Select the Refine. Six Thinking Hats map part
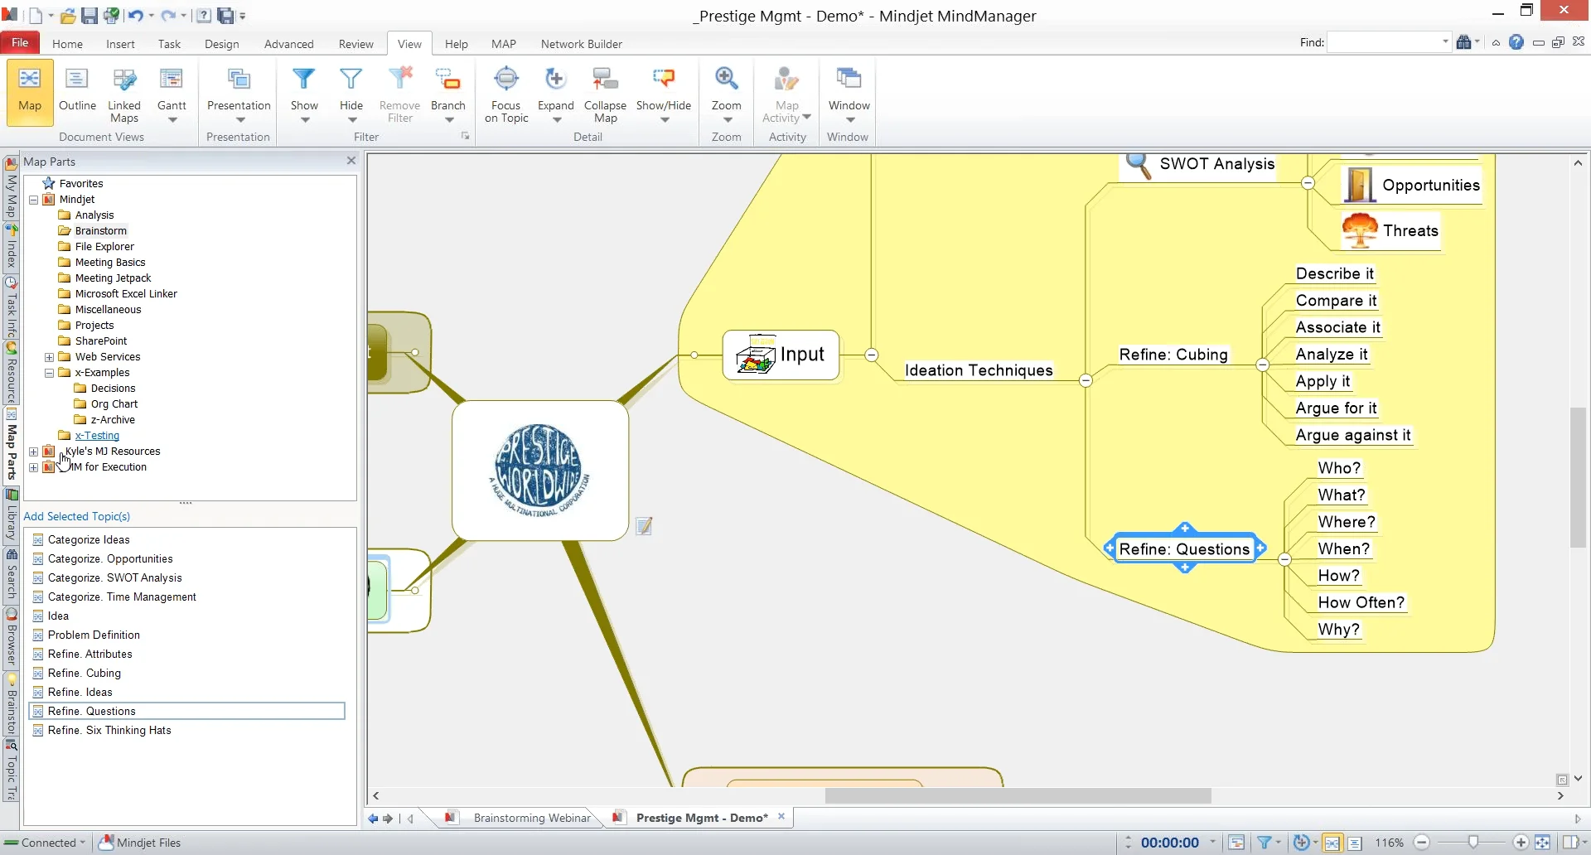 tap(109, 730)
